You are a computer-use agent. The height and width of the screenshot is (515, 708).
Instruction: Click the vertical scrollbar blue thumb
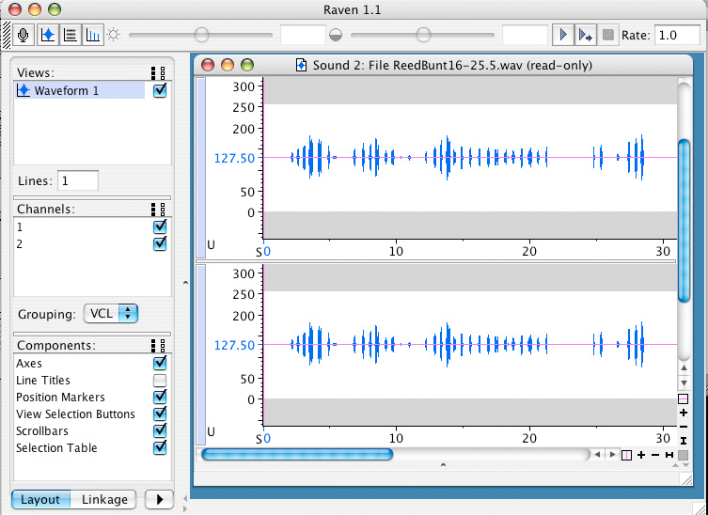point(684,221)
